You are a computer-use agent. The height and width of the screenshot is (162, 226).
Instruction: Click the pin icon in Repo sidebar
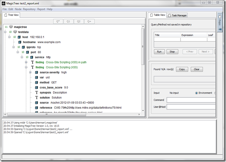click(220, 29)
